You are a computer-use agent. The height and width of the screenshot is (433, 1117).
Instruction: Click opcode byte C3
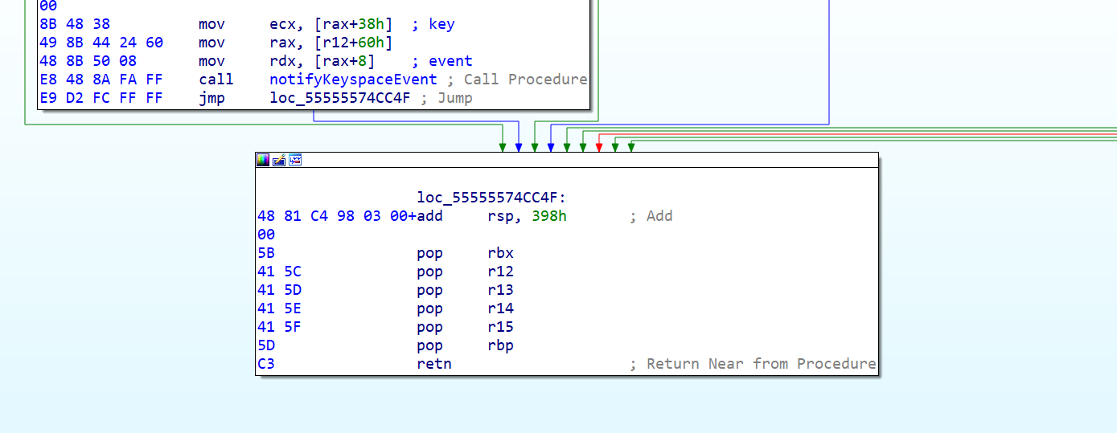(x=266, y=364)
